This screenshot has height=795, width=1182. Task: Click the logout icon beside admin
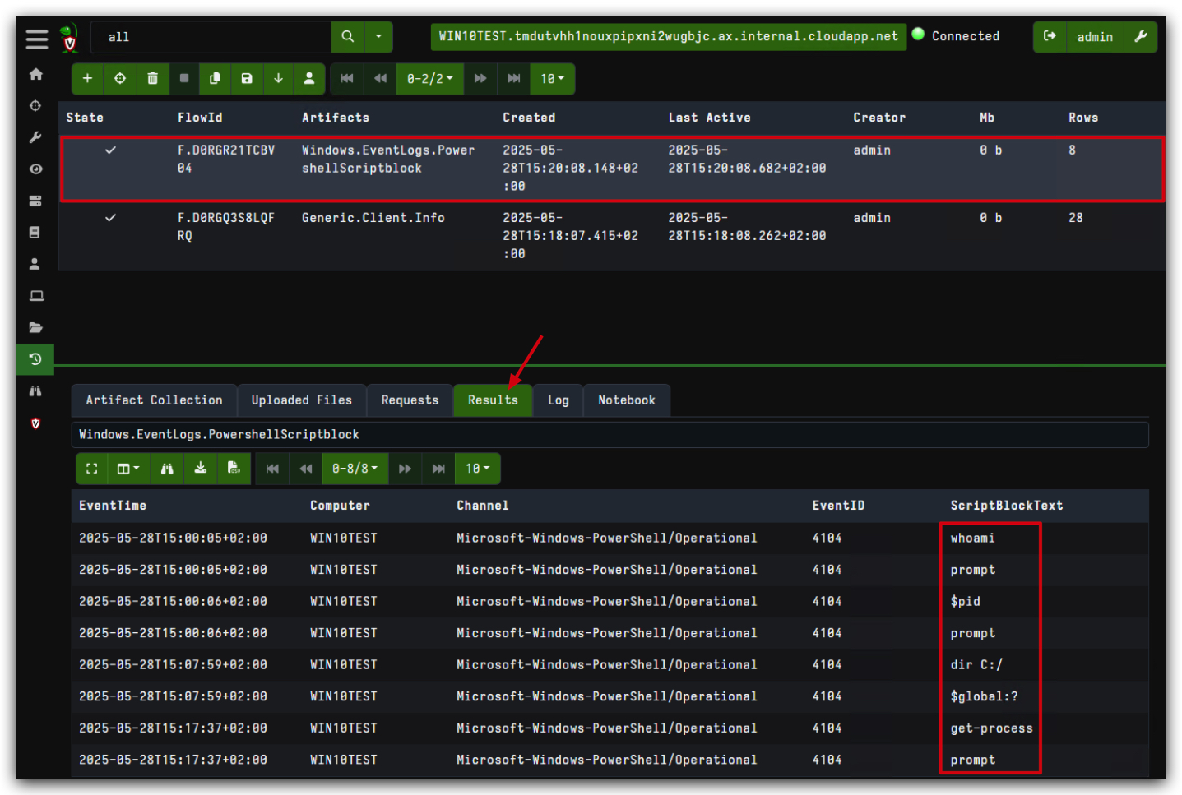(1050, 36)
